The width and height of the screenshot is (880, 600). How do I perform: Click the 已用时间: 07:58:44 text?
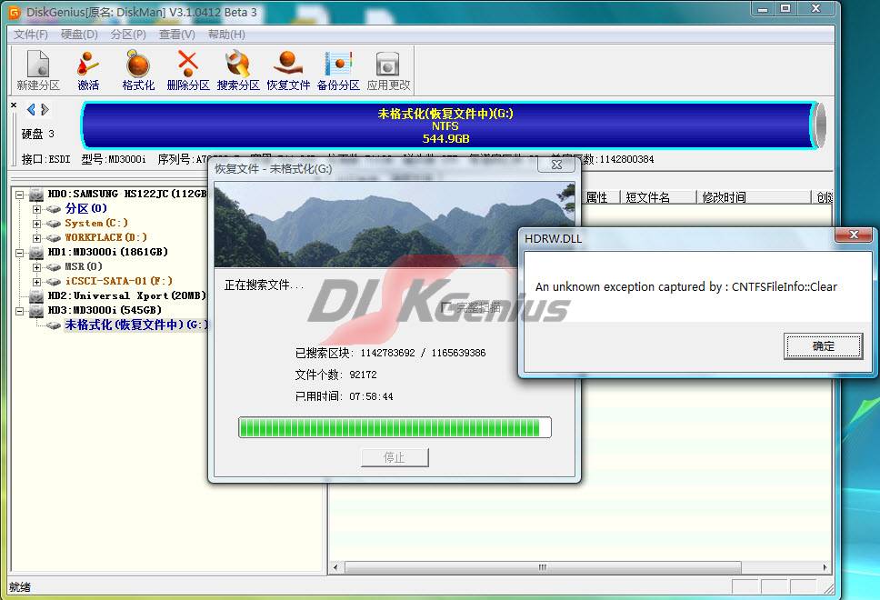[344, 397]
